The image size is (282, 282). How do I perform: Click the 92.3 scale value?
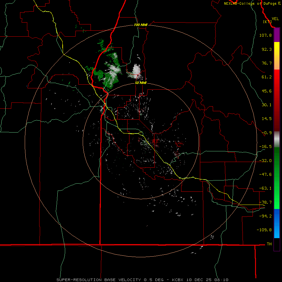tap(267, 49)
